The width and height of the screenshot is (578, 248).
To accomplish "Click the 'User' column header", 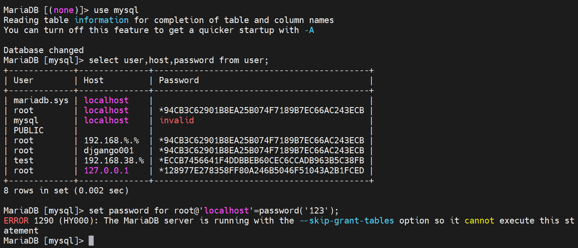I will [x=24, y=80].
